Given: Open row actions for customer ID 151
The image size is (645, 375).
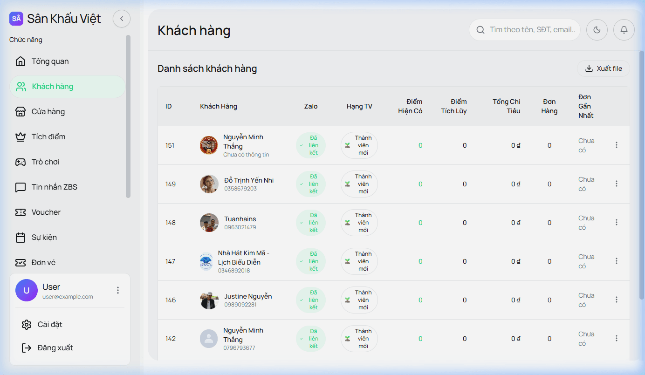Looking at the screenshot, I should (x=617, y=145).
